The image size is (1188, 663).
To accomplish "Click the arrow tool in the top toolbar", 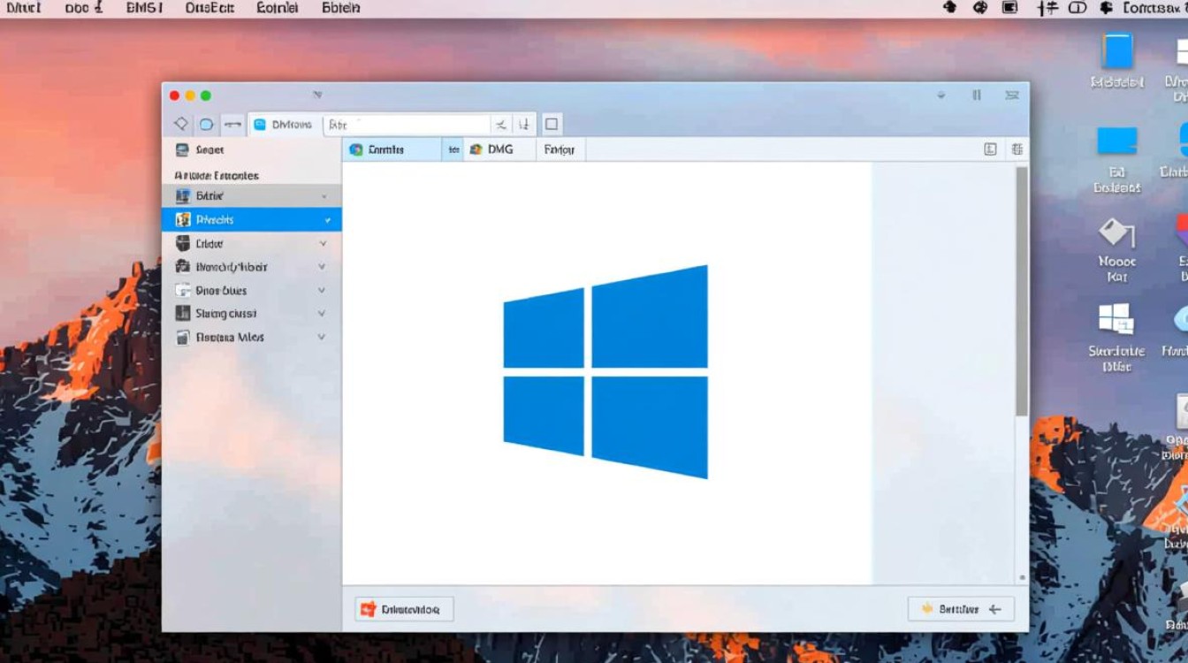I will coord(232,124).
